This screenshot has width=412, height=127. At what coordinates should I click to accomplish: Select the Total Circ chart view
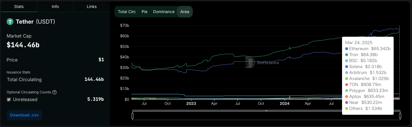127,12
